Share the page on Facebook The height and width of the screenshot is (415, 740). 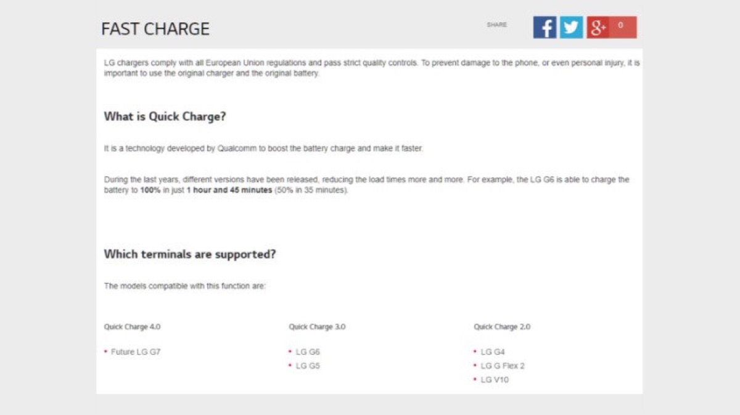click(545, 27)
